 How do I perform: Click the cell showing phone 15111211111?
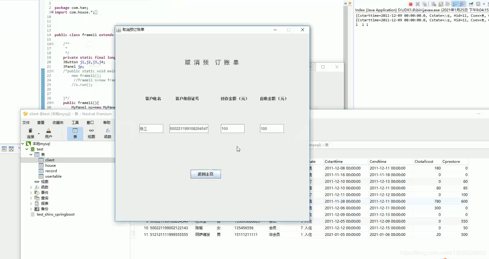point(246,235)
